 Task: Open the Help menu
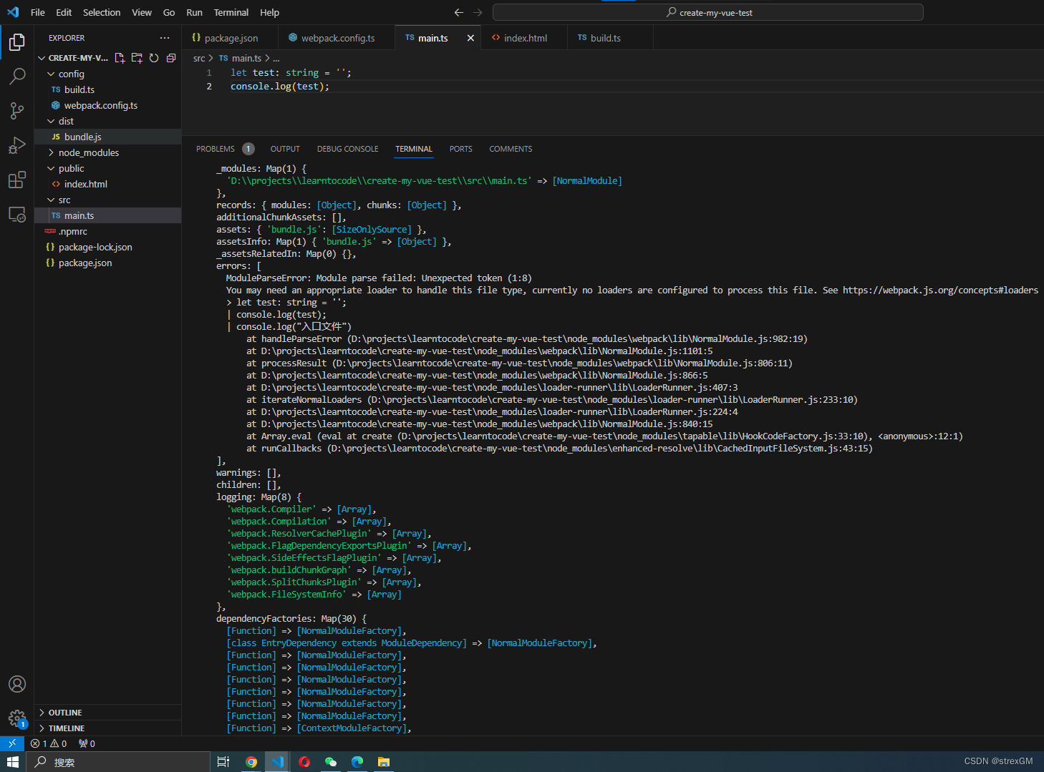click(270, 12)
